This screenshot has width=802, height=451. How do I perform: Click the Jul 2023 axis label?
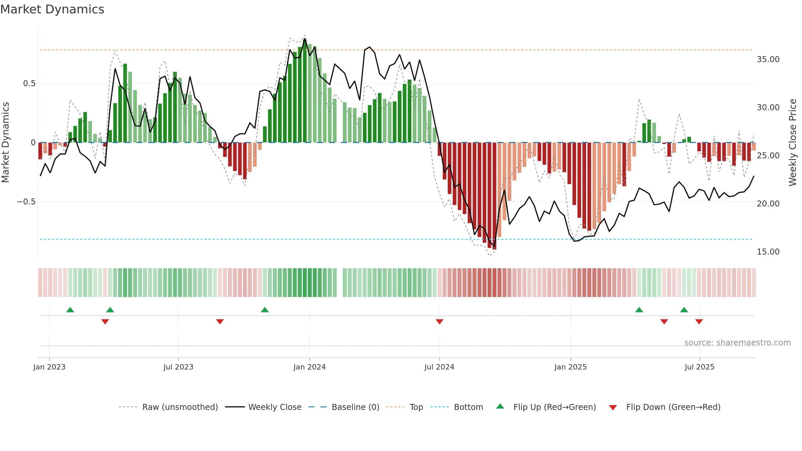[178, 367]
